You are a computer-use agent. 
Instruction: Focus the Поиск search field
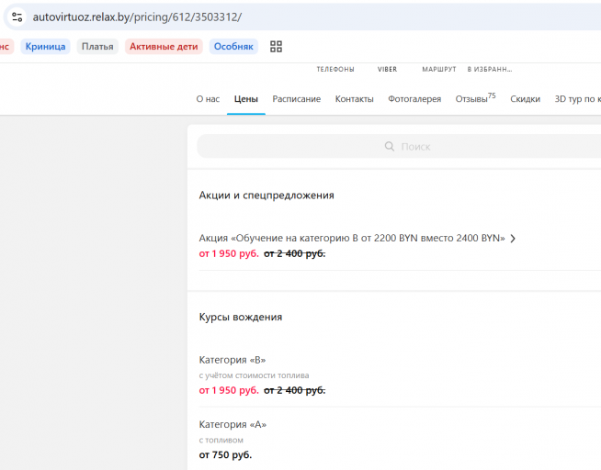(x=399, y=146)
